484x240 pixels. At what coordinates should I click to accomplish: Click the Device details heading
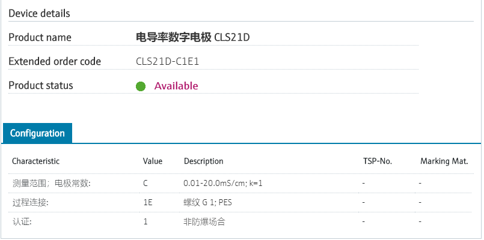(x=39, y=13)
